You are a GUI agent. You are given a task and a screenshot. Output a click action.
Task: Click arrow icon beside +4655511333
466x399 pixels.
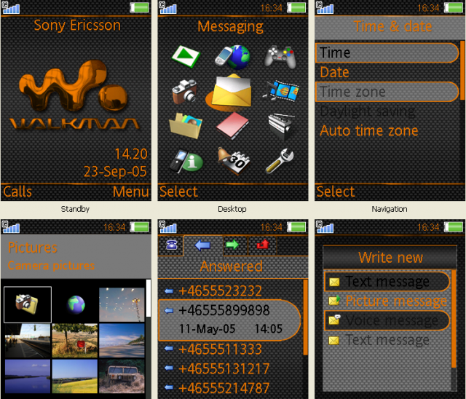(169, 349)
